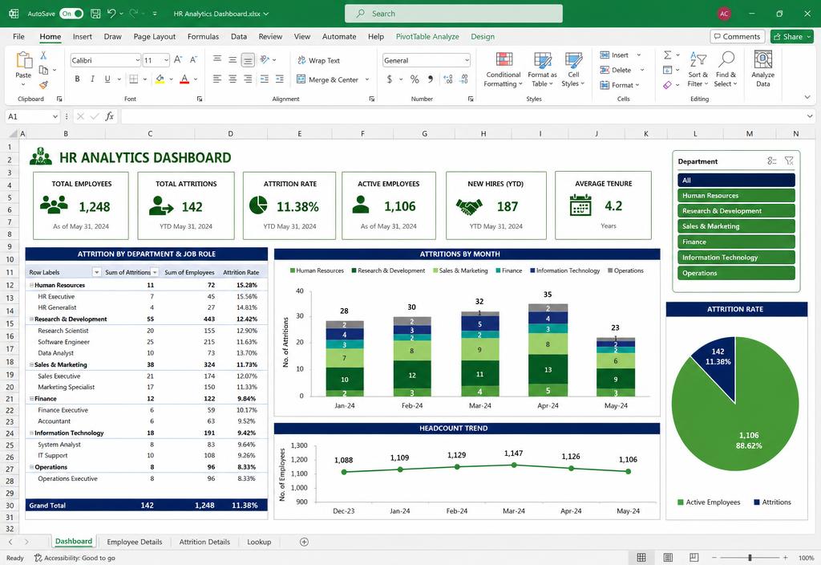Click Decrease Font Size icon
The image size is (821, 565).
tap(193, 60)
